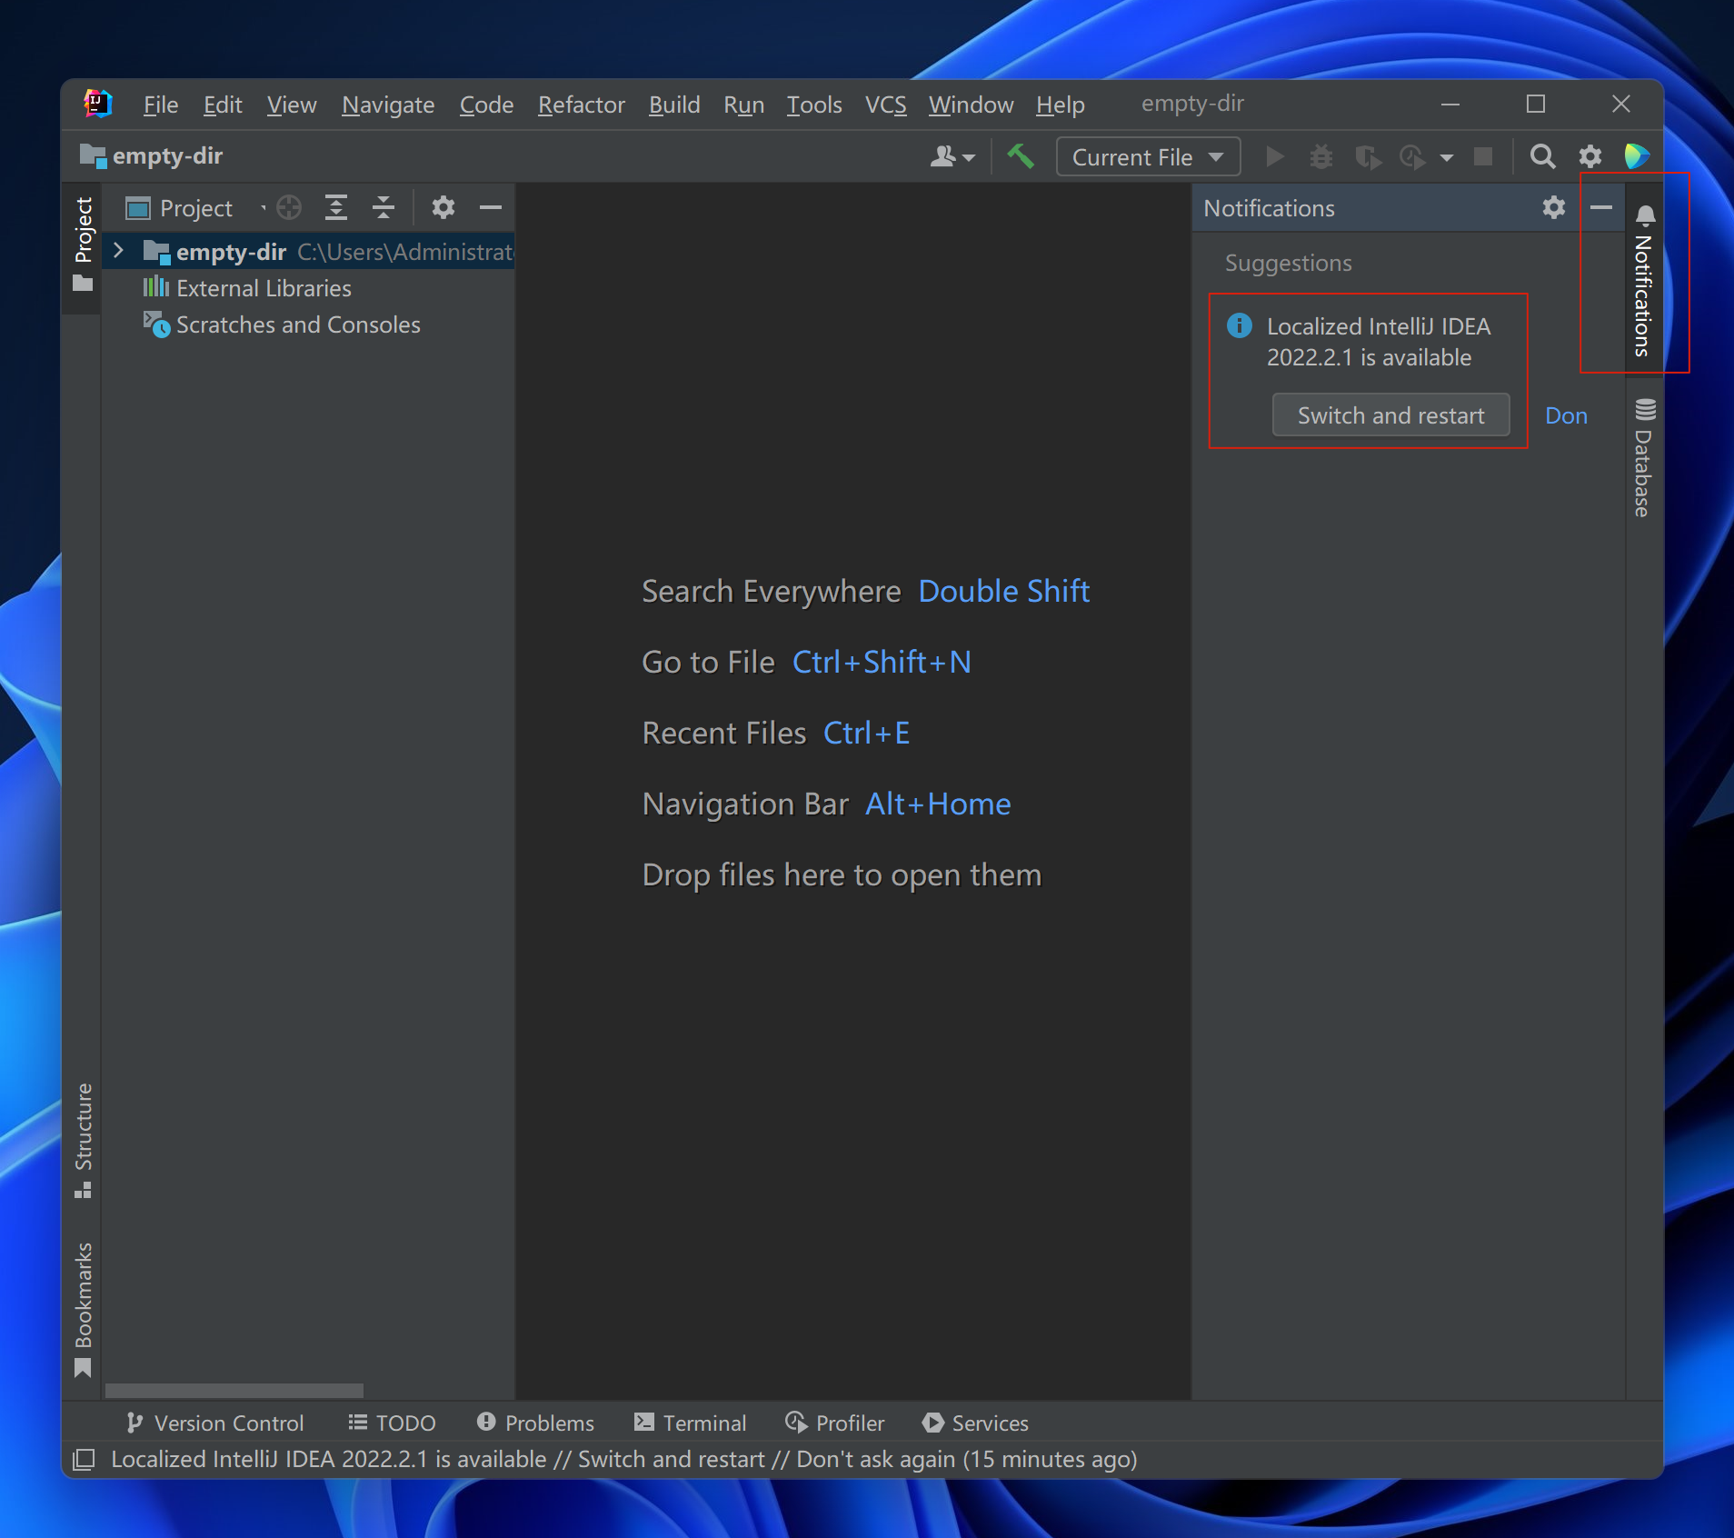This screenshot has width=1734, height=1538.
Task: Open the Code menu
Action: (486, 105)
